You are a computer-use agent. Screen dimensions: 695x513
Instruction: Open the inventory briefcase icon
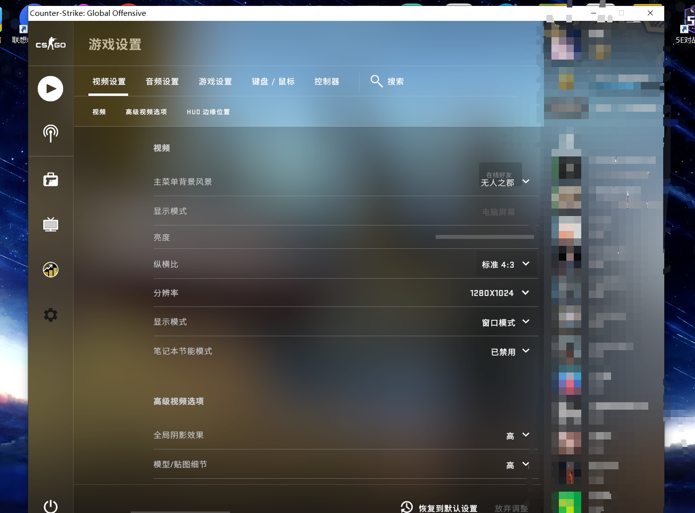(x=51, y=179)
